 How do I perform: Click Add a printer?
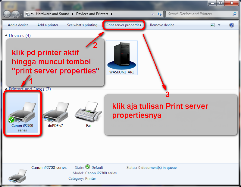48,25
